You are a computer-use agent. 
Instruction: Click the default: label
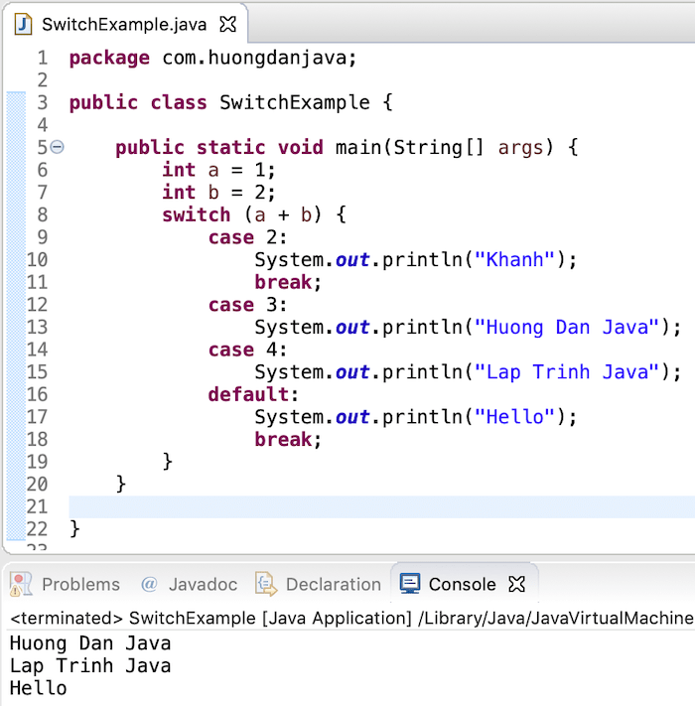253,394
